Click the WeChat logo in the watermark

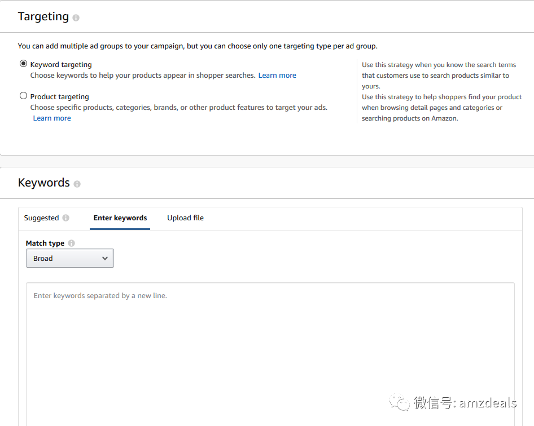click(x=401, y=402)
